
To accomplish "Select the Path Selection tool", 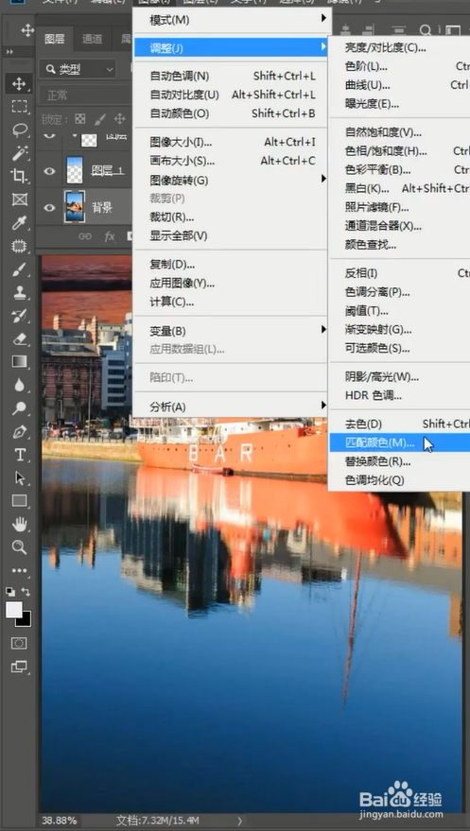I will [x=19, y=478].
